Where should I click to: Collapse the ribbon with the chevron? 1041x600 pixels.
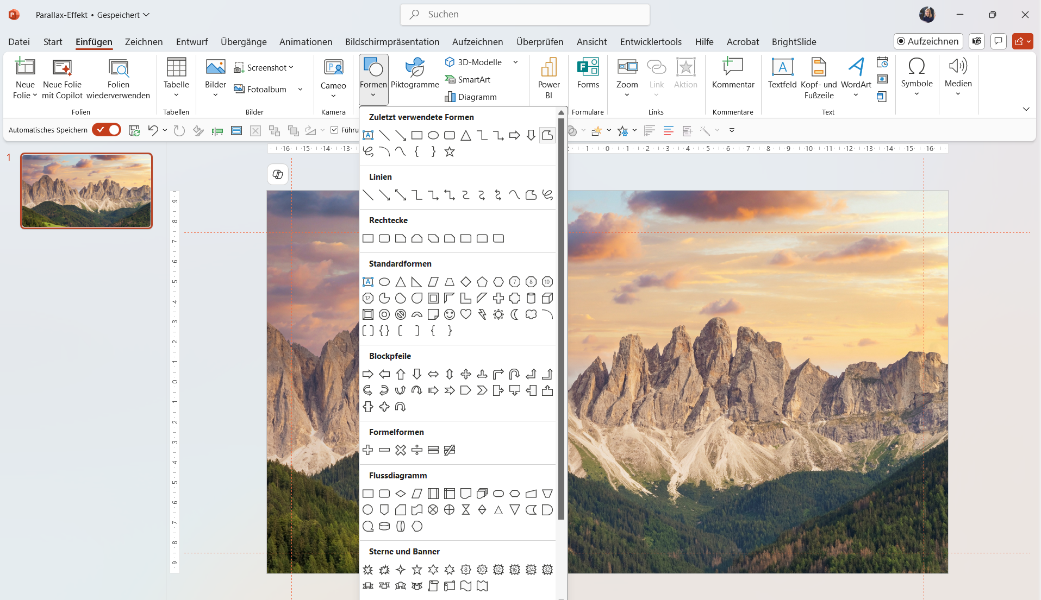click(1026, 109)
